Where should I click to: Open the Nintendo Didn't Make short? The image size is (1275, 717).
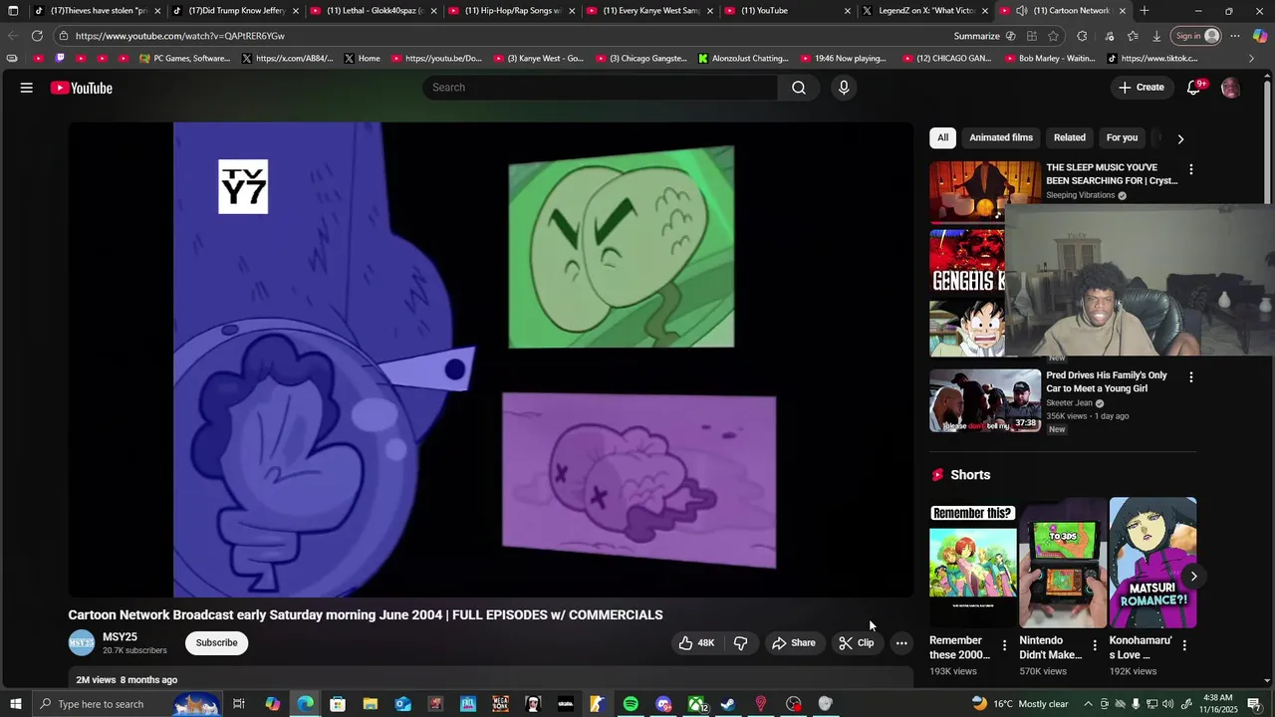[1063, 563]
